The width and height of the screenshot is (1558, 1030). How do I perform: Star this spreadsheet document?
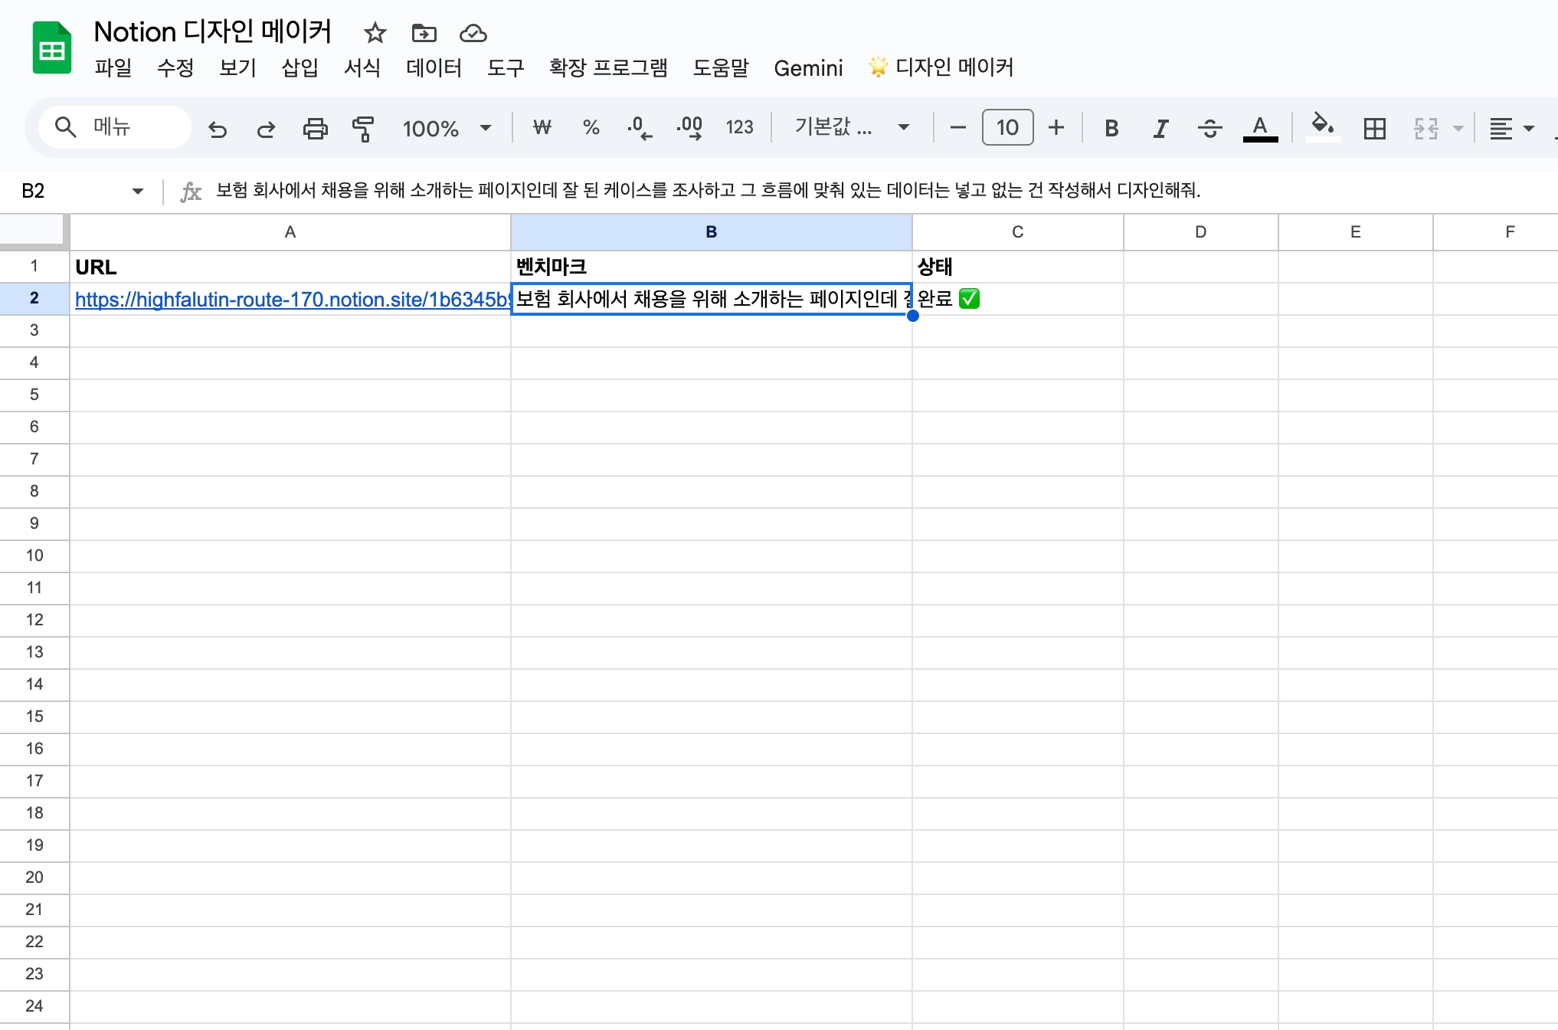[375, 33]
